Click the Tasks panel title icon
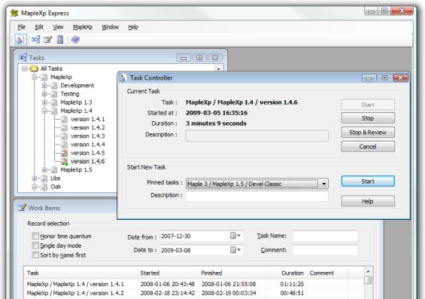This screenshot has height=299, width=425. tap(23, 57)
